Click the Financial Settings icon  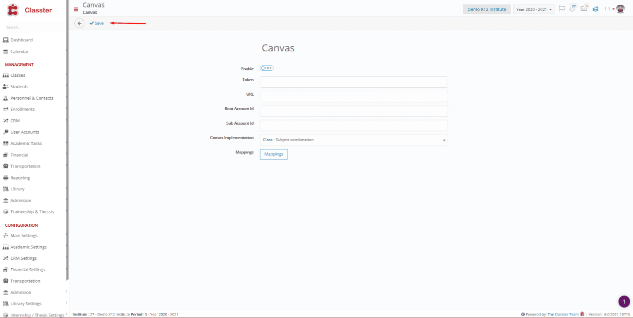point(6,270)
